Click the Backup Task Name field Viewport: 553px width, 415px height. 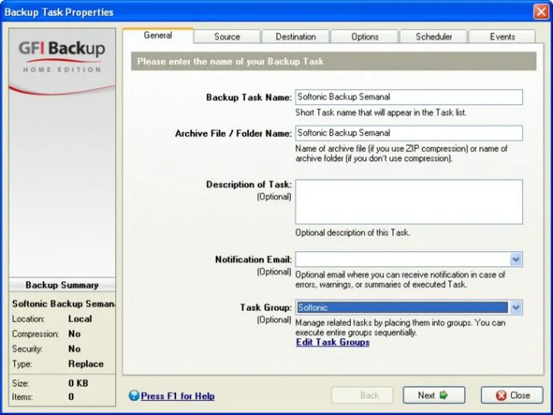(409, 97)
